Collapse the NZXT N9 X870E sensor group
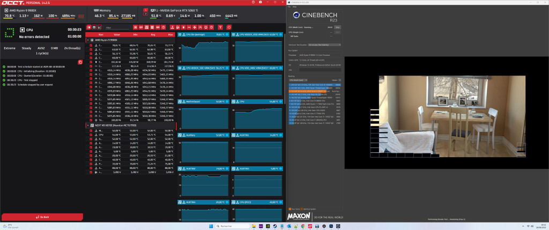Screen dimensions: 549x230 (87, 125)
